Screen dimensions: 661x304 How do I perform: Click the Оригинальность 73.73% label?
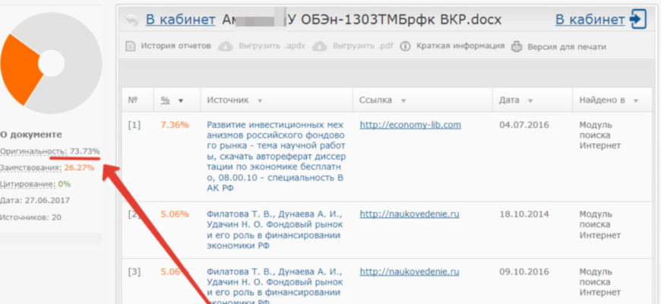pos(49,151)
